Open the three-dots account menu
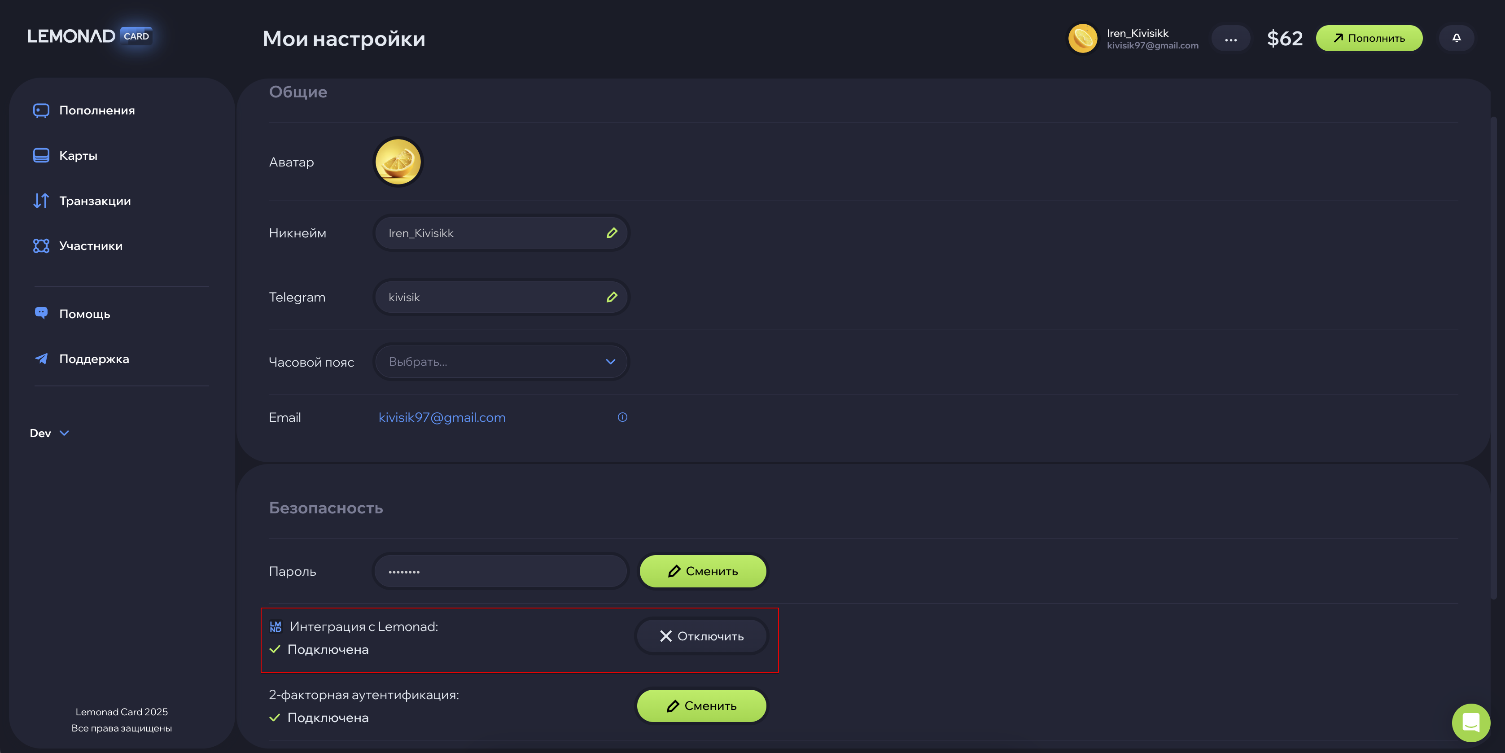The width and height of the screenshot is (1505, 753). [1230, 39]
